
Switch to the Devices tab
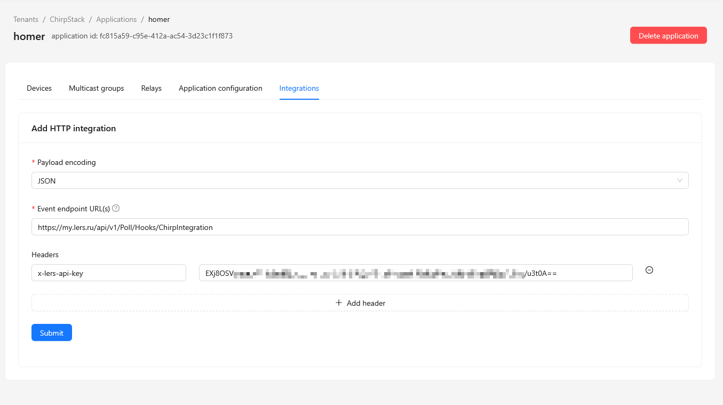point(39,88)
